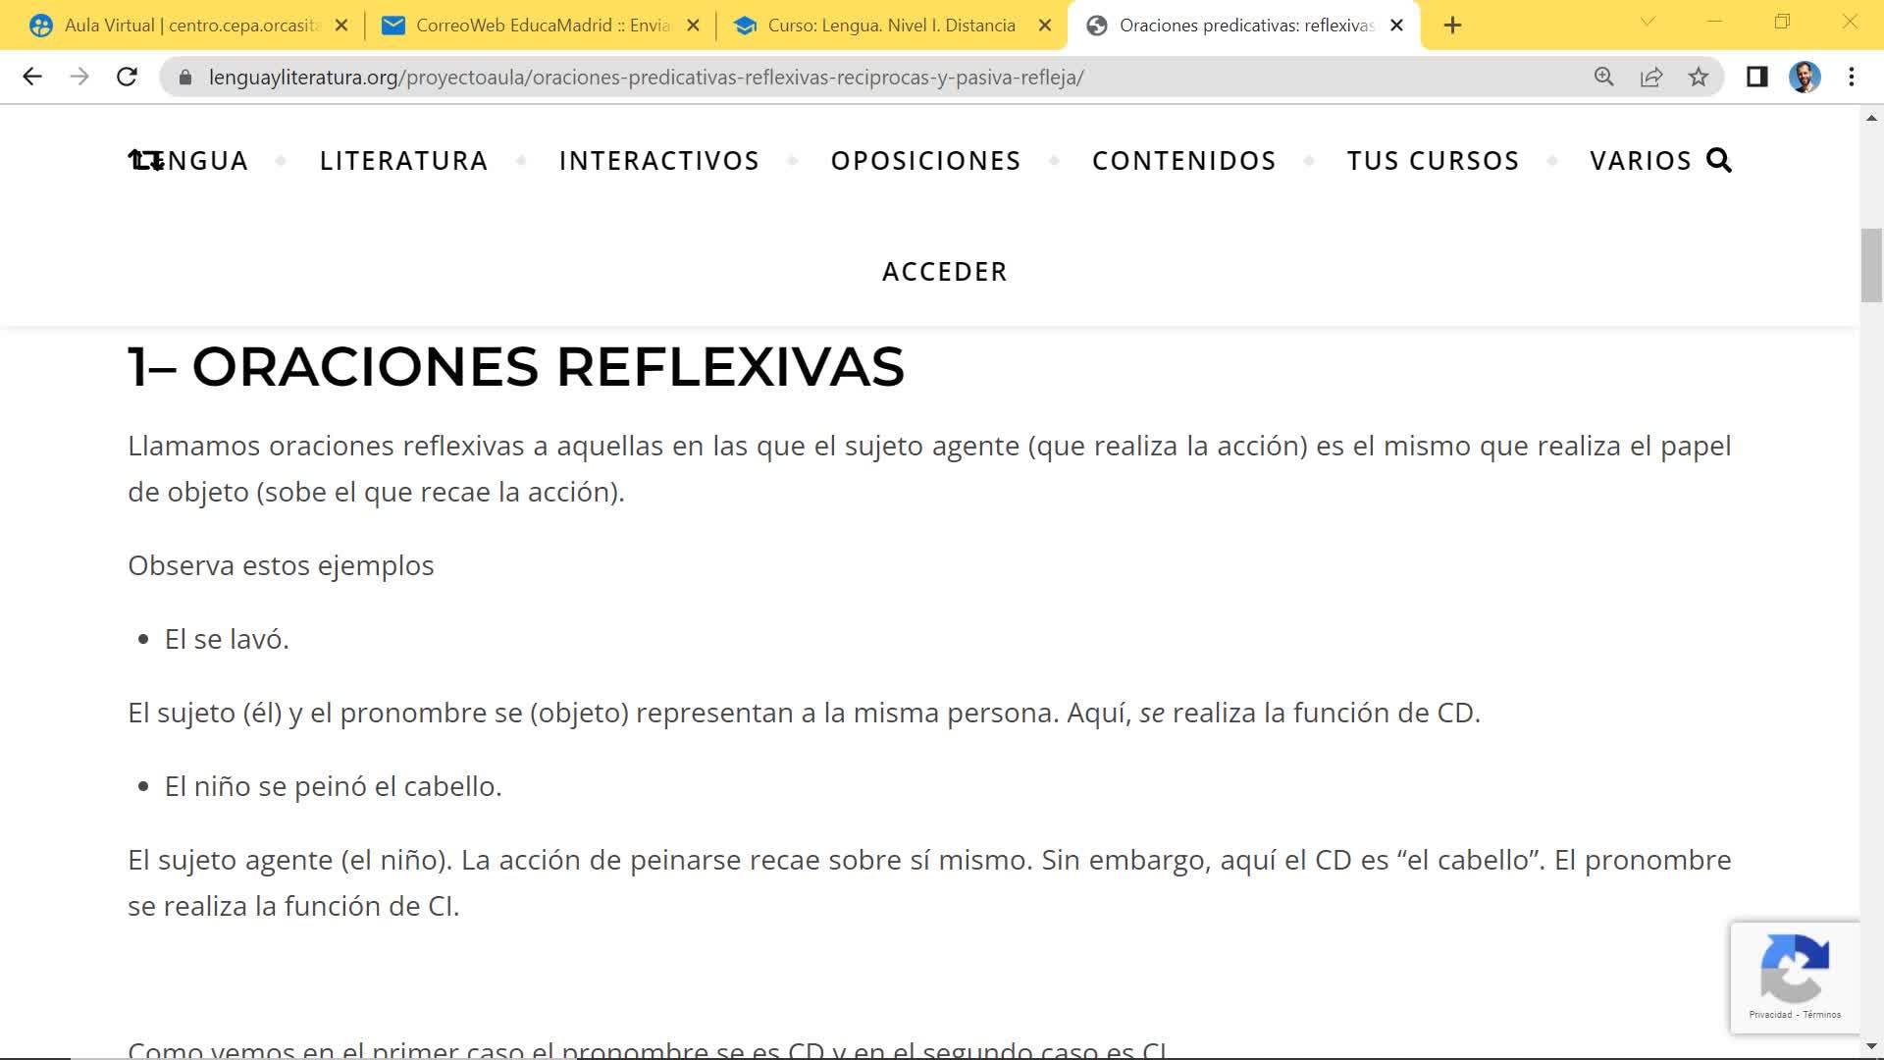Click the page address bar URL
Screen dimensions: 1884x1060
click(x=646, y=78)
